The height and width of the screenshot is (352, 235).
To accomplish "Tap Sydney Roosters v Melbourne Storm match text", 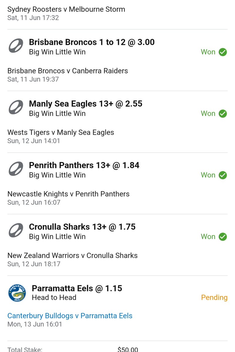I will [x=66, y=9].
